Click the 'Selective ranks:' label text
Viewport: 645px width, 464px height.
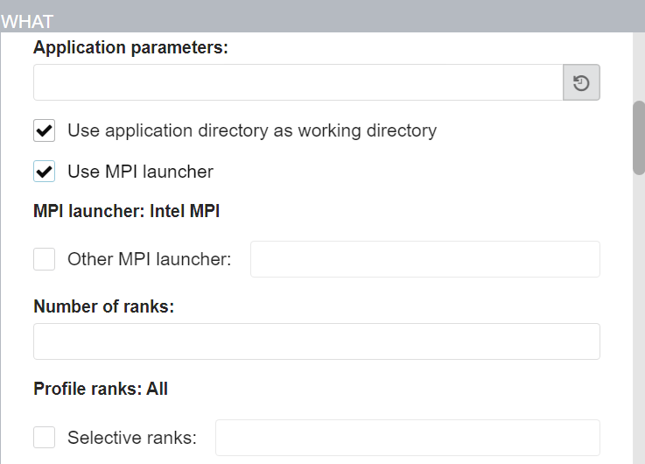(131, 438)
